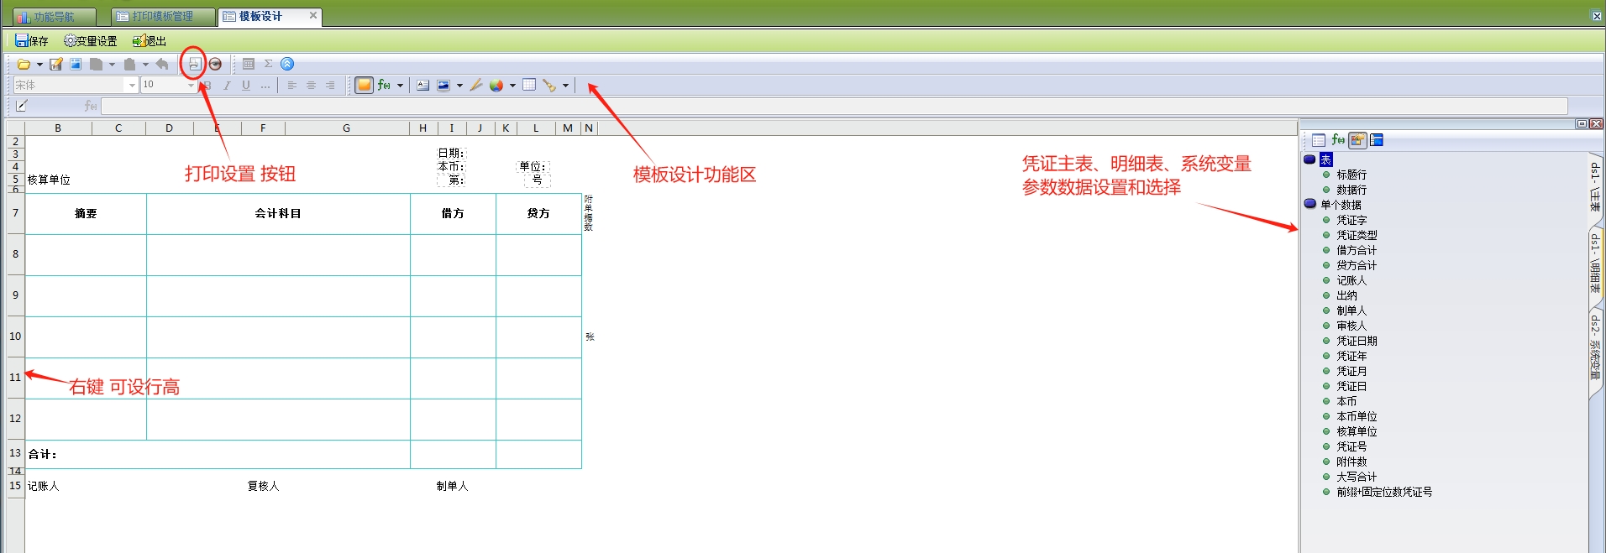Click the blue save-disk icon in toolbar

click(x=76, y=64)
